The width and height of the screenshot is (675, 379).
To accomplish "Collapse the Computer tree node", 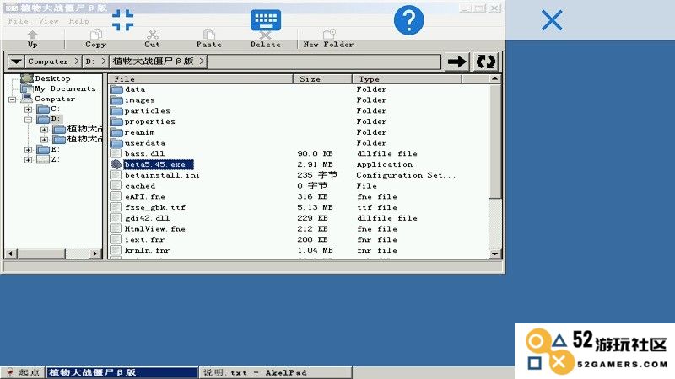I will (13, 99).
